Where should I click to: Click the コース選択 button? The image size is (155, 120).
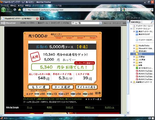[x=63, y=87]
